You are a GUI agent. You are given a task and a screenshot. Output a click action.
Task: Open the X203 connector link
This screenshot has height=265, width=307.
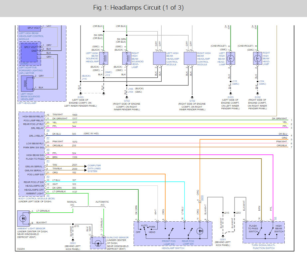coord(202,198)
